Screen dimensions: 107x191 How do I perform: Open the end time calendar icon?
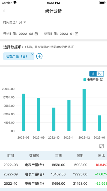[76, 34]
